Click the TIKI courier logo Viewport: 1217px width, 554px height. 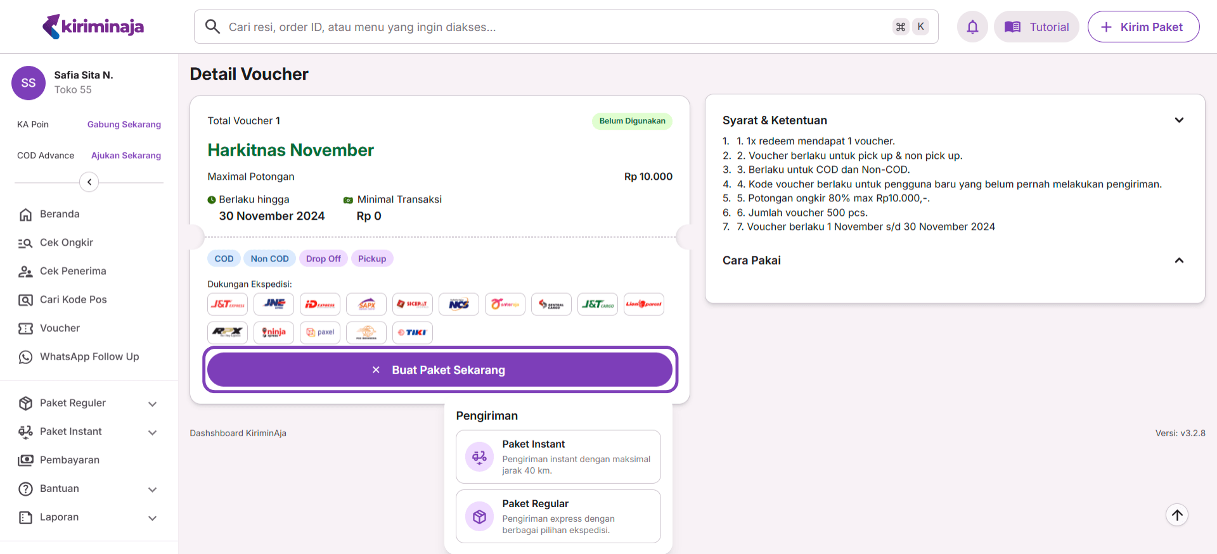point(413,332)
